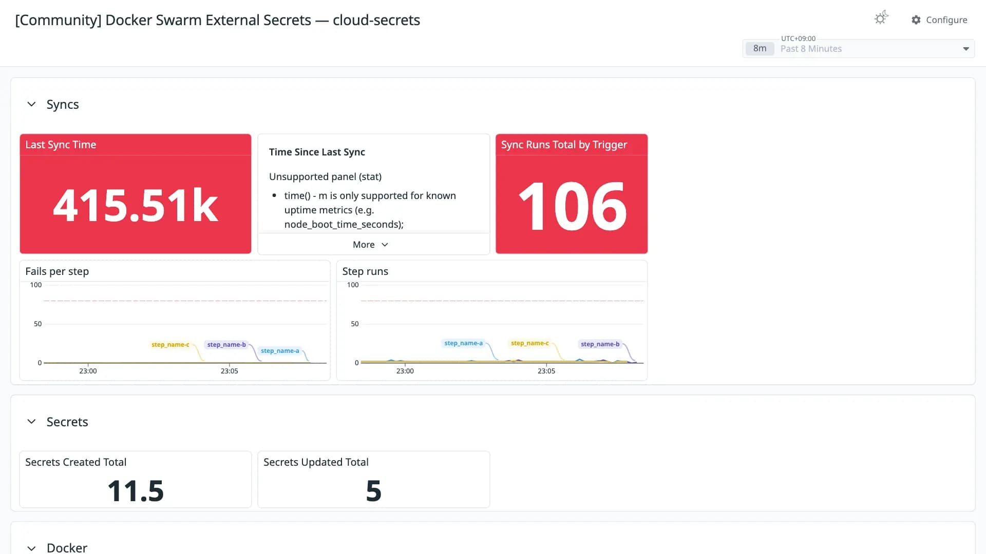Select step_name-b label in Step runs chart

point(600,344)
